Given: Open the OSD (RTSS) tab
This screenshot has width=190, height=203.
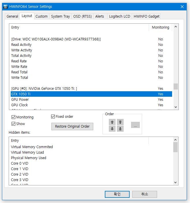Looking at the screenshot, I should (x=83, y=16).
